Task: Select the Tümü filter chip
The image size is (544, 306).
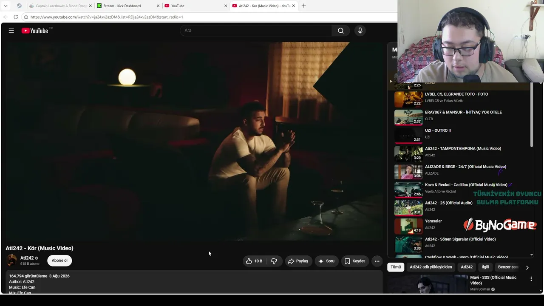Action: pos(396,267)
